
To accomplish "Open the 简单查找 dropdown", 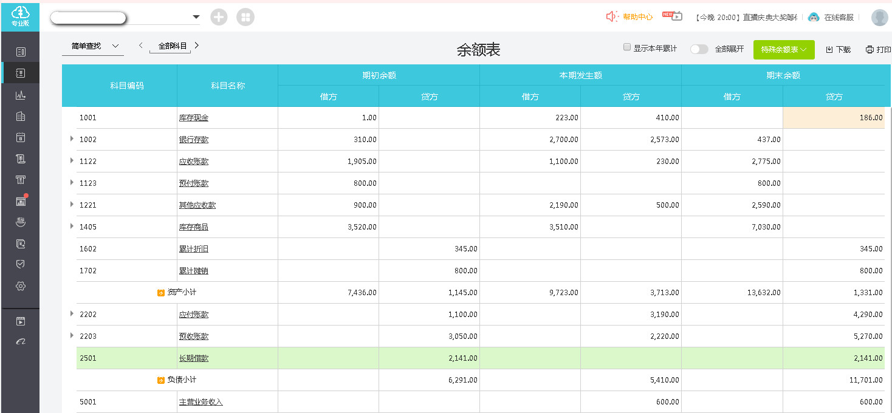I will [x=94, y=46].
